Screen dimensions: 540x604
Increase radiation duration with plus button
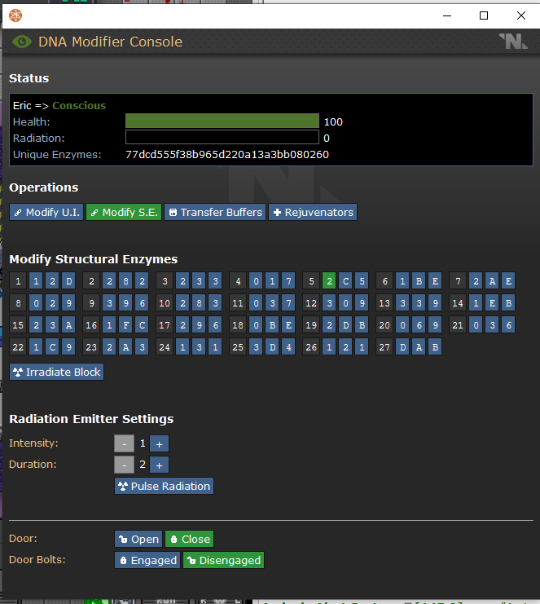(159, 465)
